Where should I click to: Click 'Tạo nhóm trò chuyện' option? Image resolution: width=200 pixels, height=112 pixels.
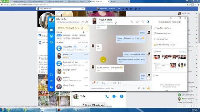click(170, 28)
